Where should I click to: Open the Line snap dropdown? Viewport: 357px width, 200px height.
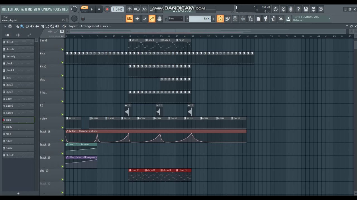coord(176,19)
